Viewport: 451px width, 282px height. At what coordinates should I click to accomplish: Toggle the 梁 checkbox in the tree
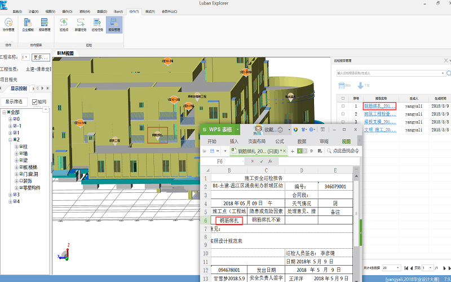(x=21, y=160)
